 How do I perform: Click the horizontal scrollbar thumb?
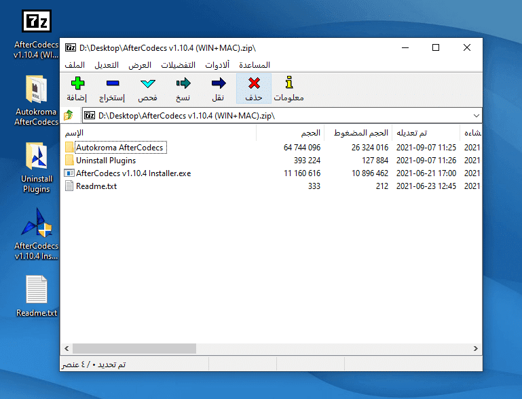[x=134, y=348]
